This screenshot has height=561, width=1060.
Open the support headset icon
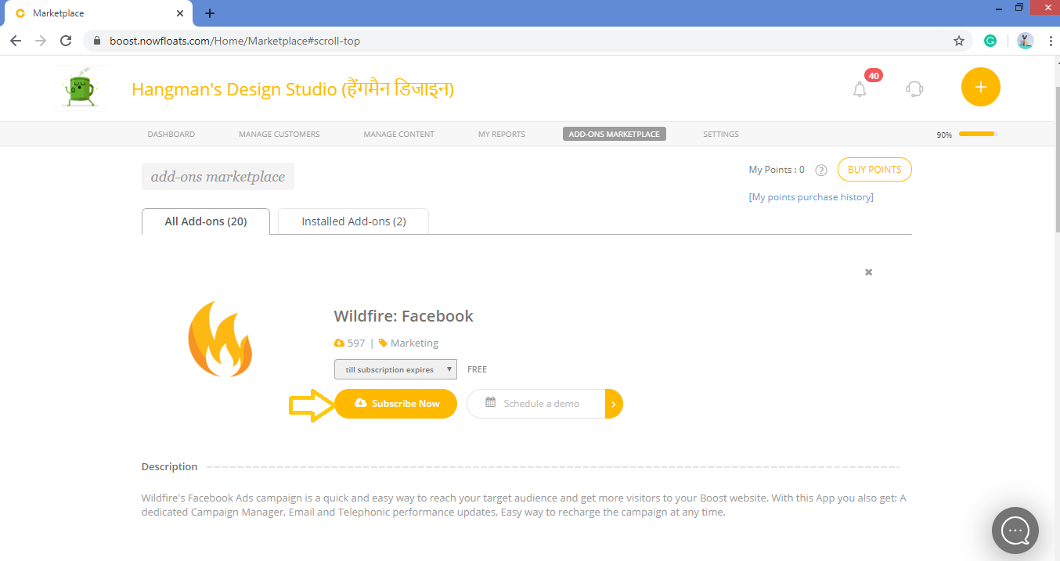914,88
